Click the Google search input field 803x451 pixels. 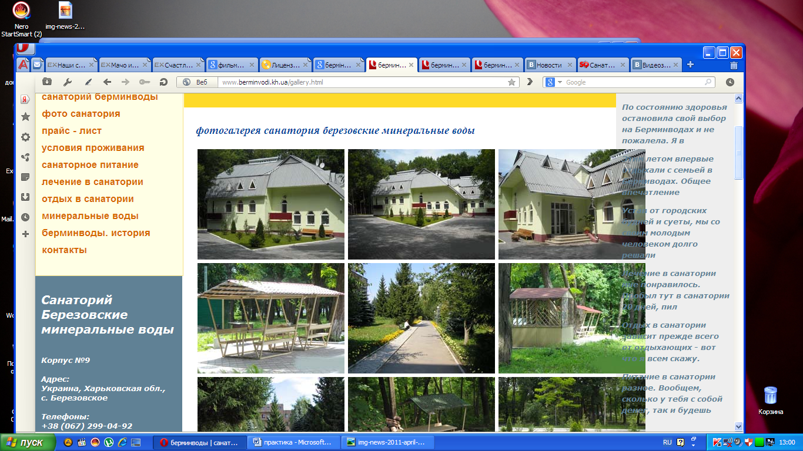633,82
